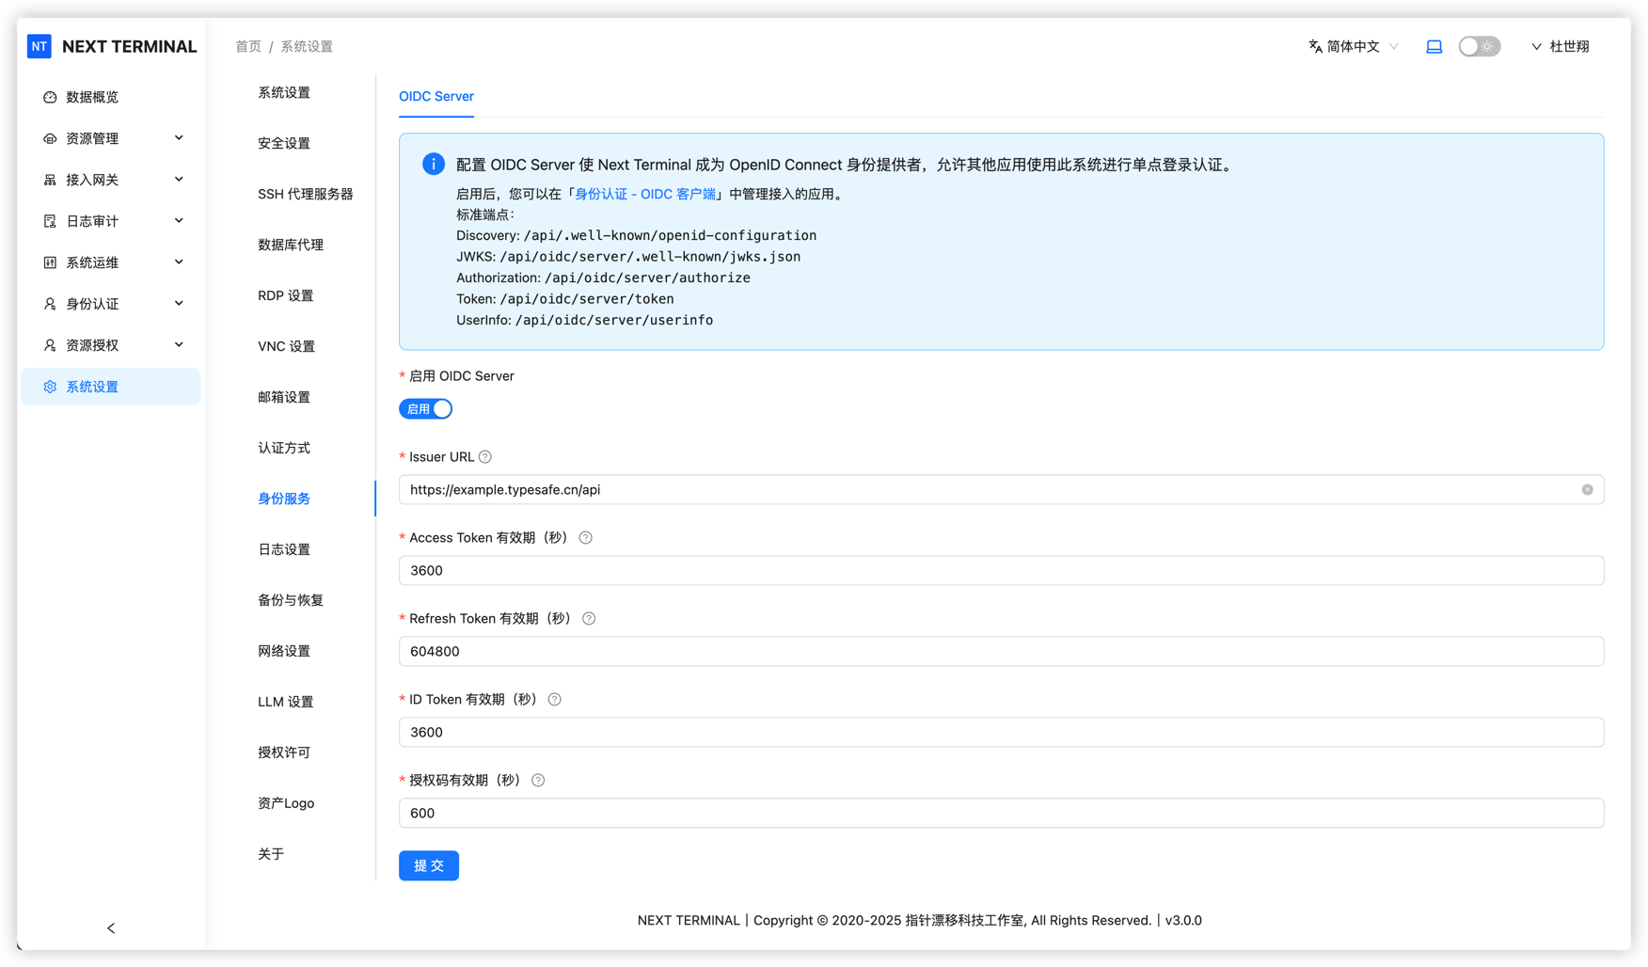Click the 系统设置 gear icon in sidebar
1648x967 pixels.
click(50, 386)
